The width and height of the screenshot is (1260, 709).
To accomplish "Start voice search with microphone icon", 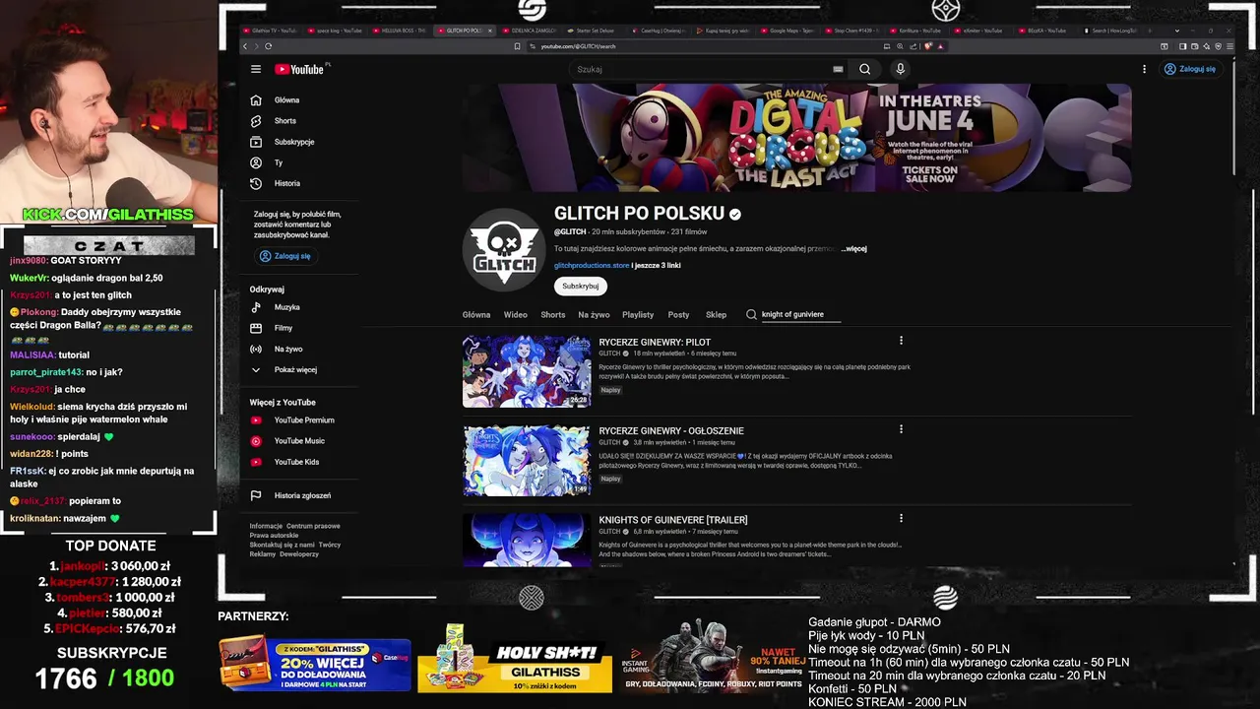I will click(900, 69).
